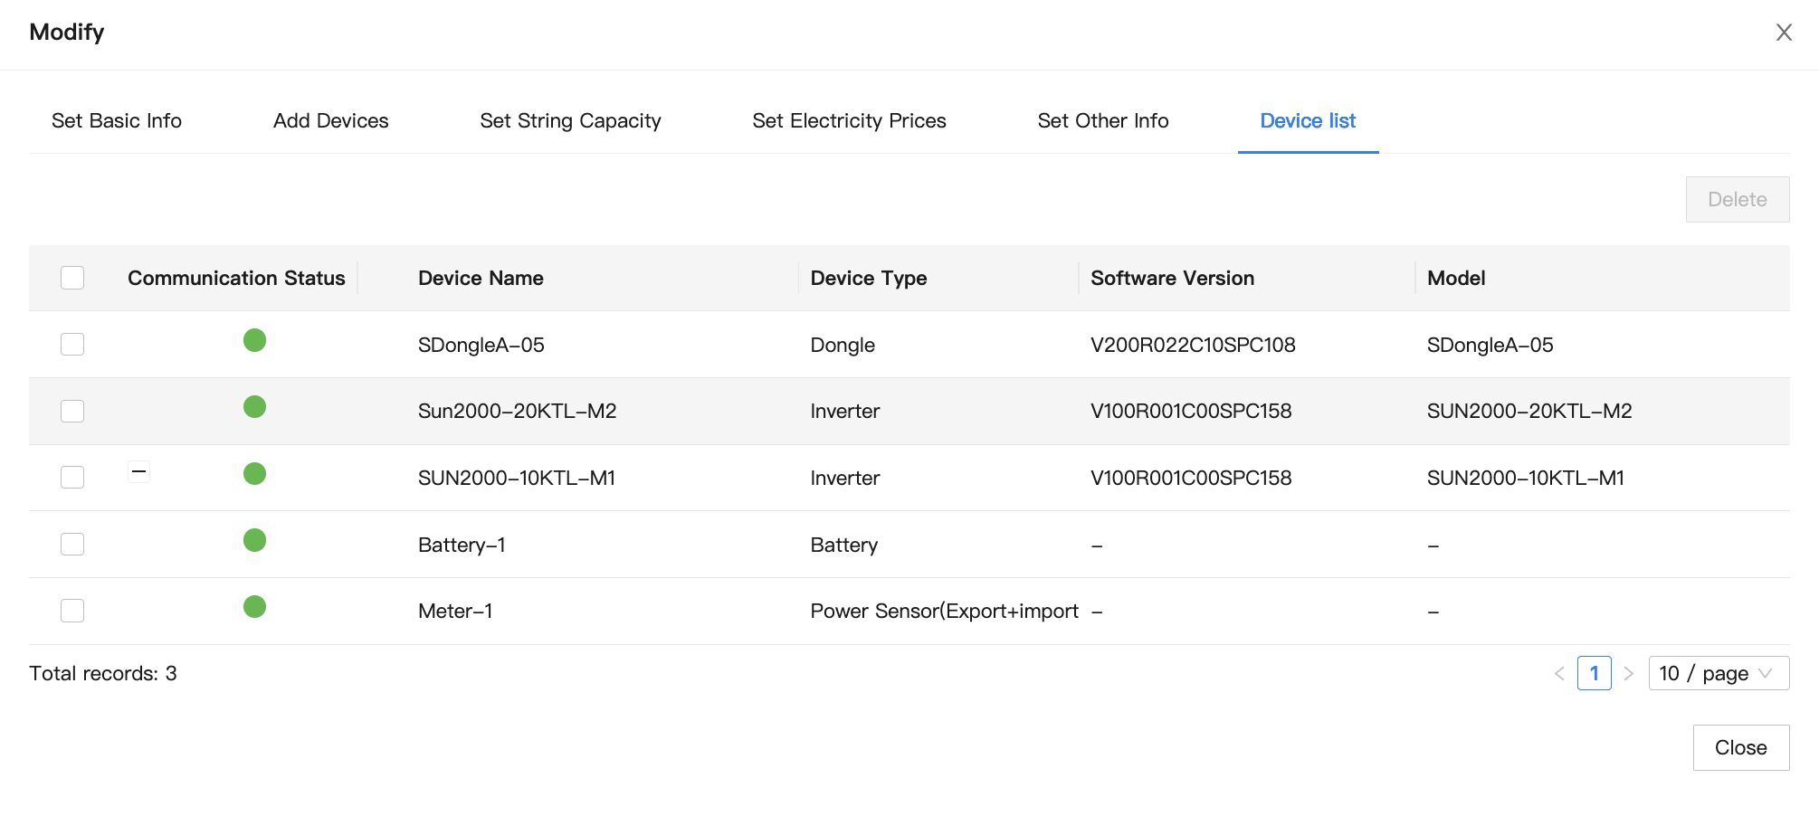Open the 10 / page size dropdown
The width and height of the screenshot is (1819, 816).
tap(1718, 674)
